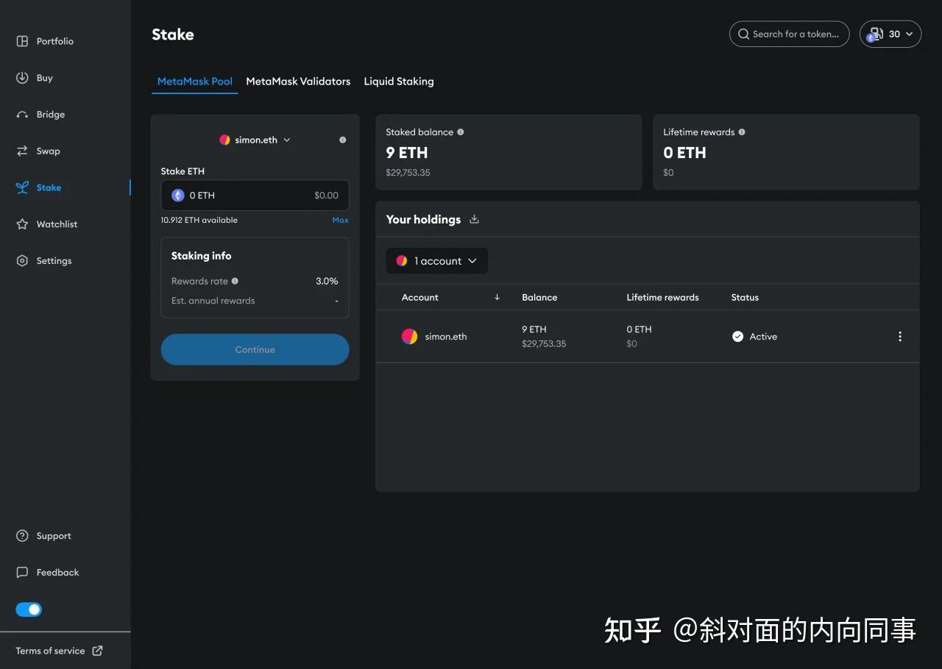Viewport: 942px width, 669px height.
Task: Open simon.eth row three-dot menu
Action: 899,337
